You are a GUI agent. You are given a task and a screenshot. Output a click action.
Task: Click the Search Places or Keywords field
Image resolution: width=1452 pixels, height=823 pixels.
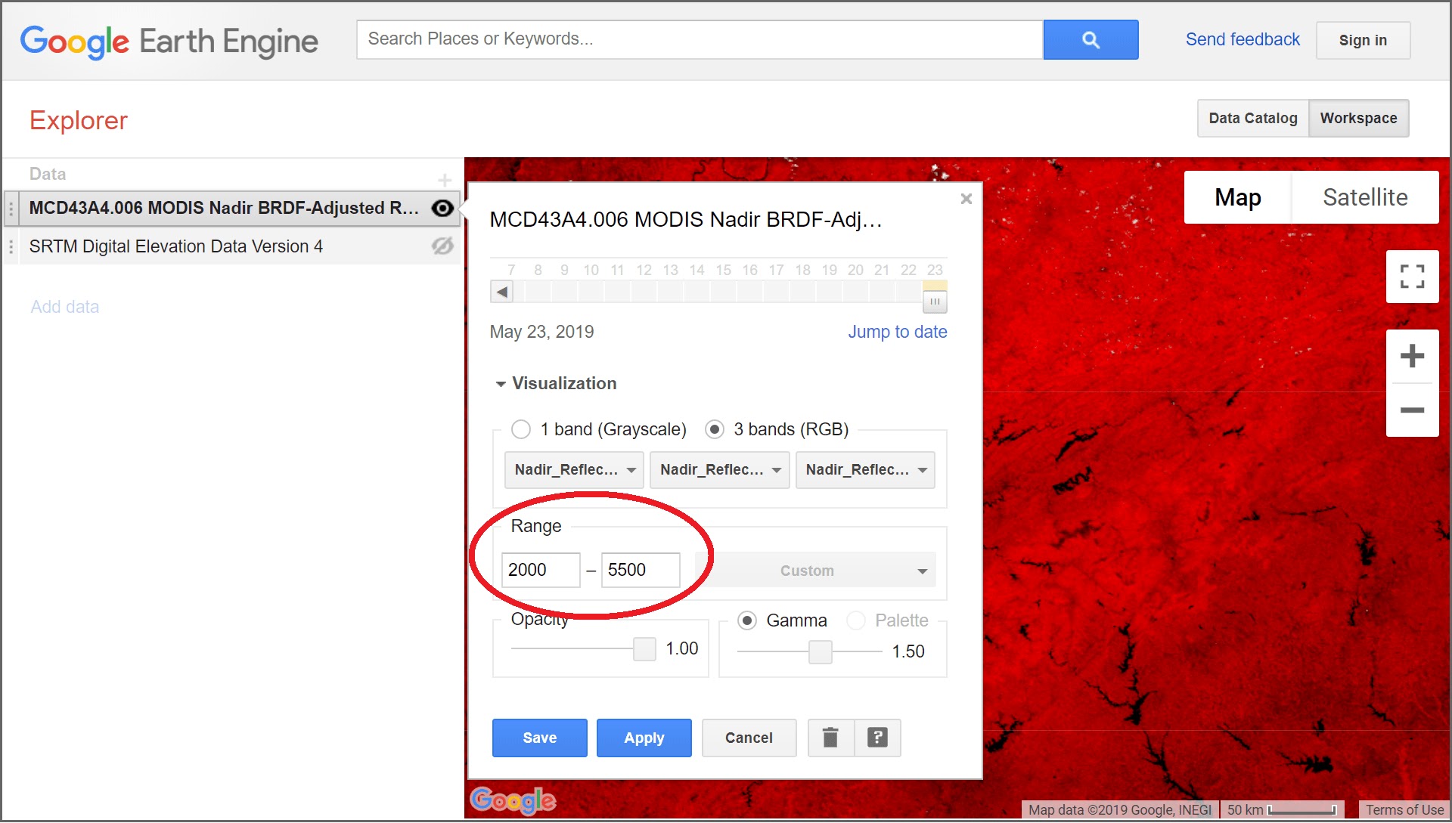pos(700,40)
